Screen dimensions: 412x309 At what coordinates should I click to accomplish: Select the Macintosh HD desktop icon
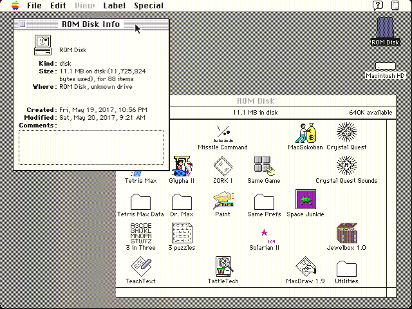point(385,66)
